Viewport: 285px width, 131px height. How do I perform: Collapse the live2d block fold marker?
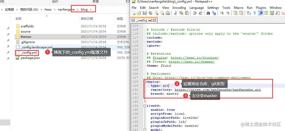[145, 106]
